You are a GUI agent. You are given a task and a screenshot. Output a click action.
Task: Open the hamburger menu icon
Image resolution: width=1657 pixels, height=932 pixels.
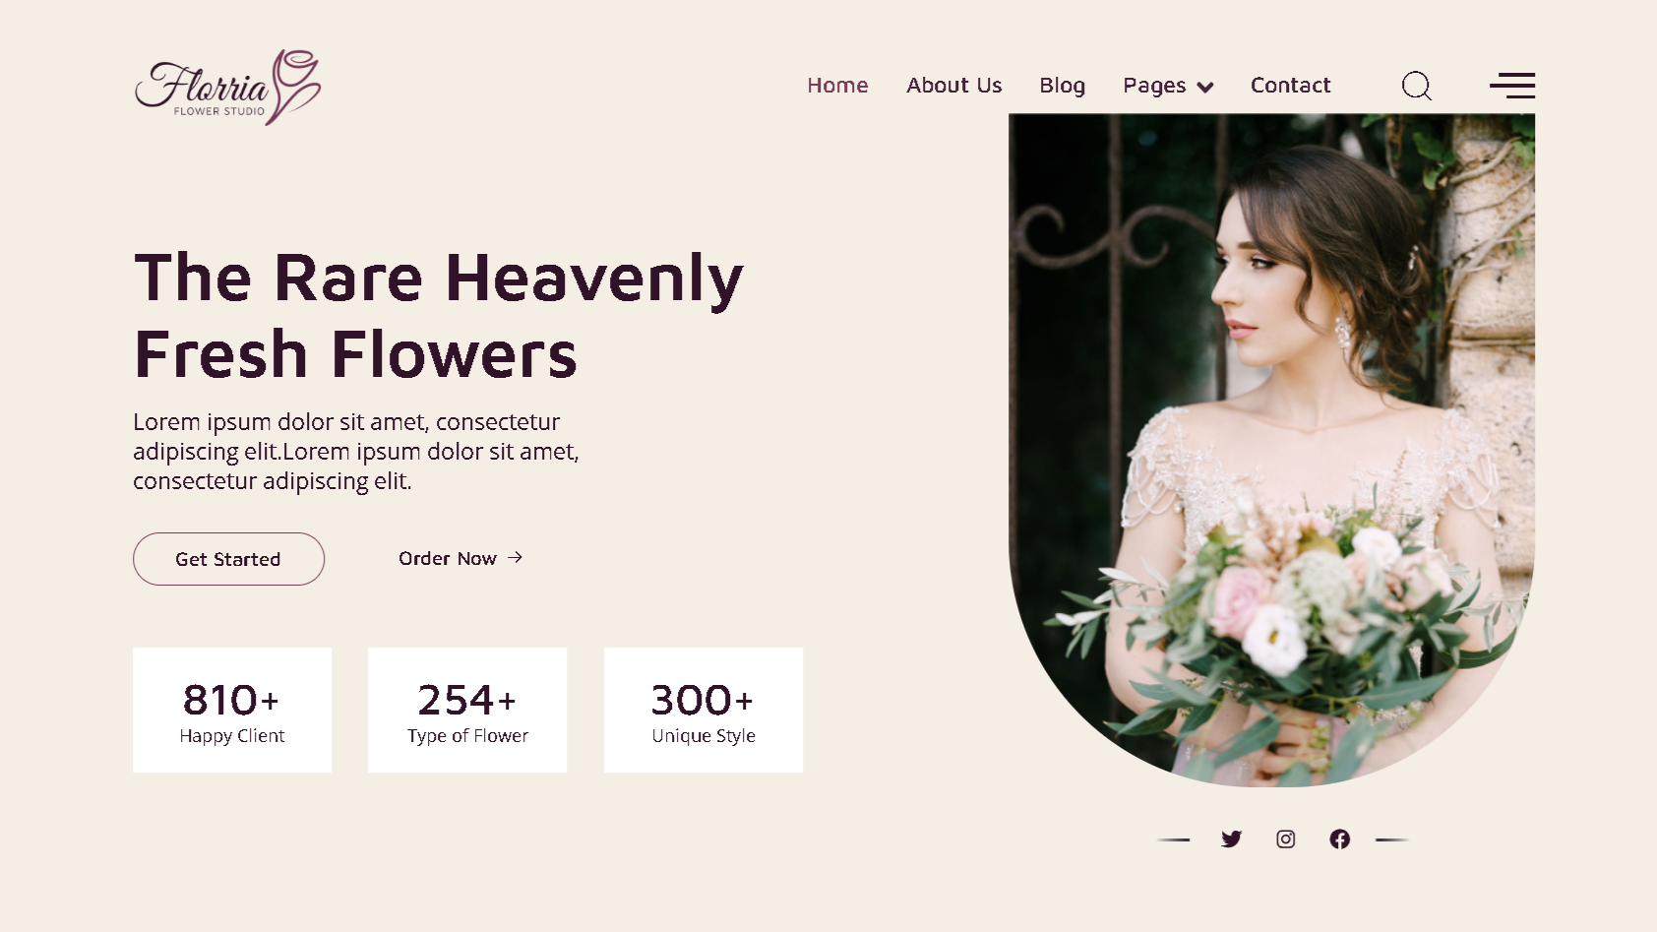click(1512, 86)
